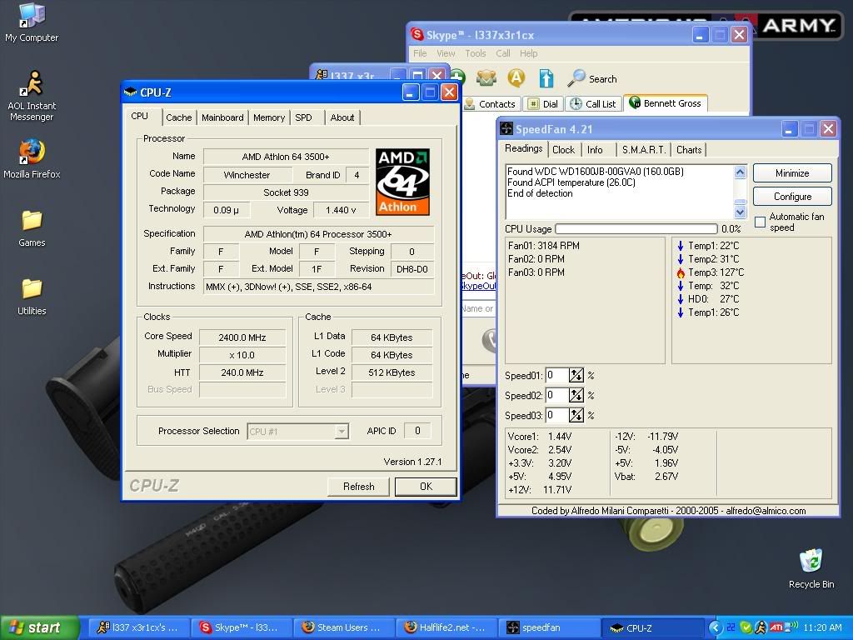Click the volume tray icon
Viewport: 853px width, 640px height.
click(x=791, y=627)
